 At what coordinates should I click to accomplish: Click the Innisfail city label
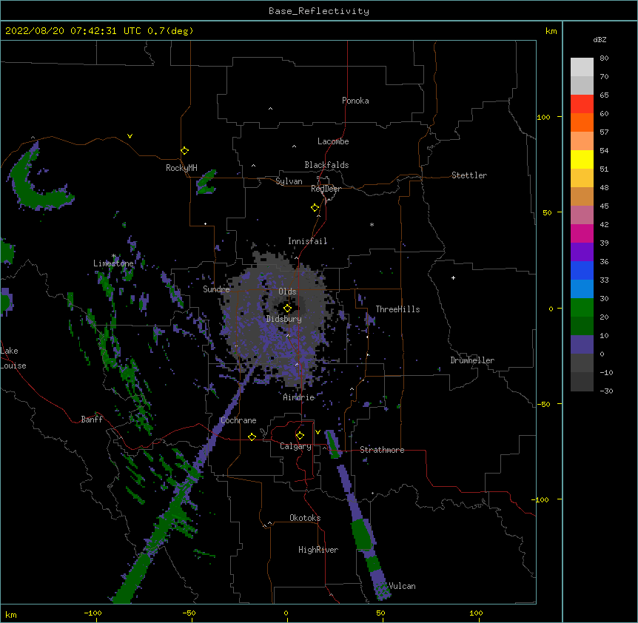[x=308, y=241]
